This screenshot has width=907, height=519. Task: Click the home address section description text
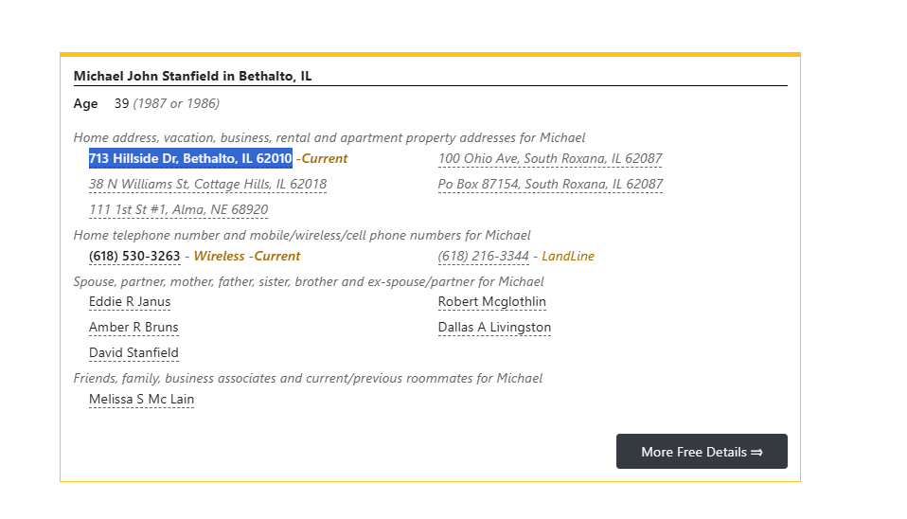[x=329, y=137]
